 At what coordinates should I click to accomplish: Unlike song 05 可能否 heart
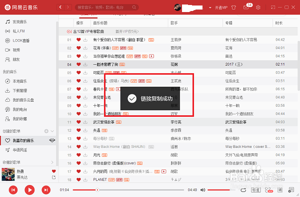[x=78, y=73]
